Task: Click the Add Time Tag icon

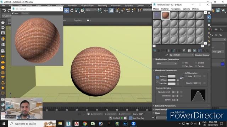Action: [x=131, y=118]
